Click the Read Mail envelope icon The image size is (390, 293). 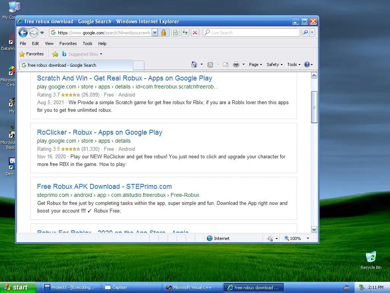(225, 65)
